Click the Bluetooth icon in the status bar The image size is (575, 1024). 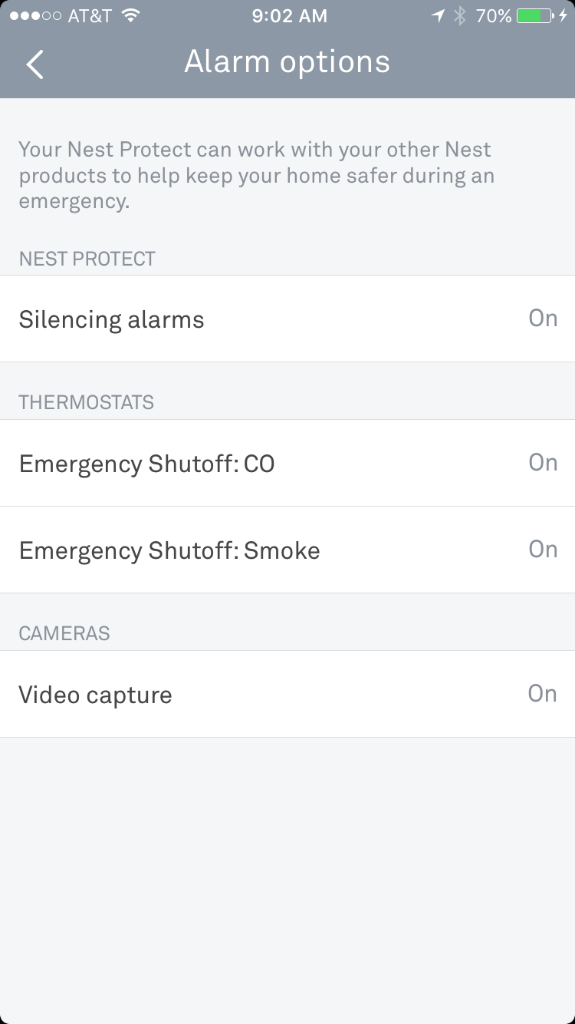point(459,16)
